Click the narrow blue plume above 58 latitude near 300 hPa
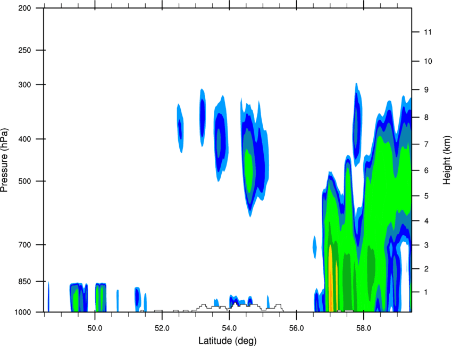452x346 pixels. 357,125
